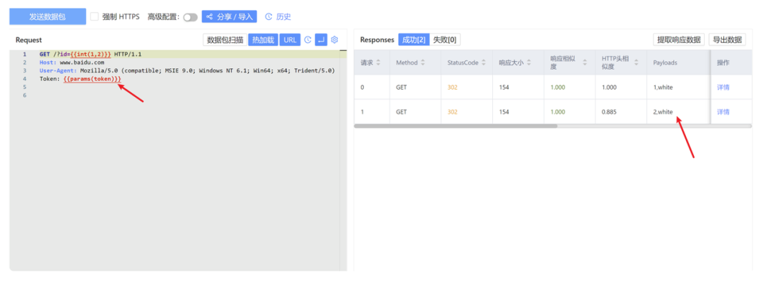Click the 0.885 header similarity value

[x=609, y=112]
